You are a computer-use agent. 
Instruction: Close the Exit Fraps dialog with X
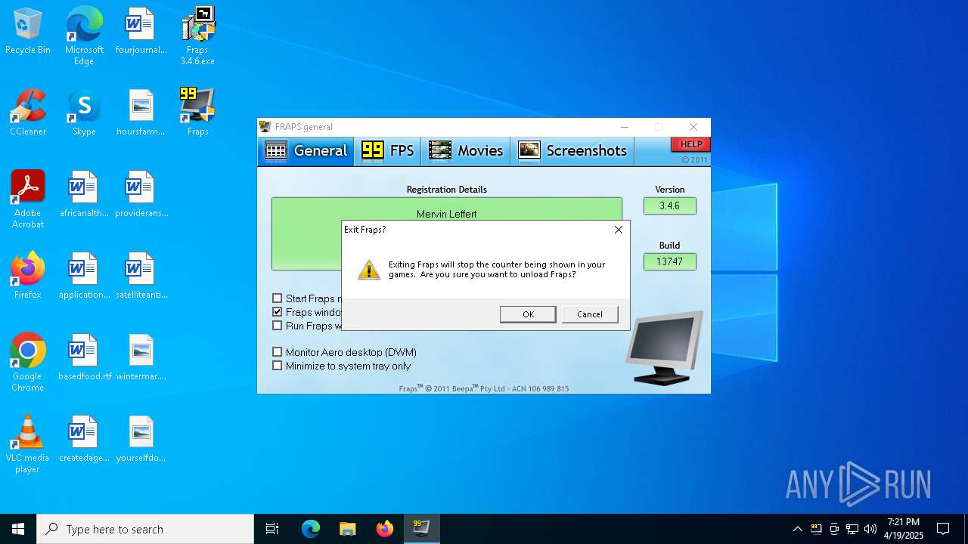619,230
